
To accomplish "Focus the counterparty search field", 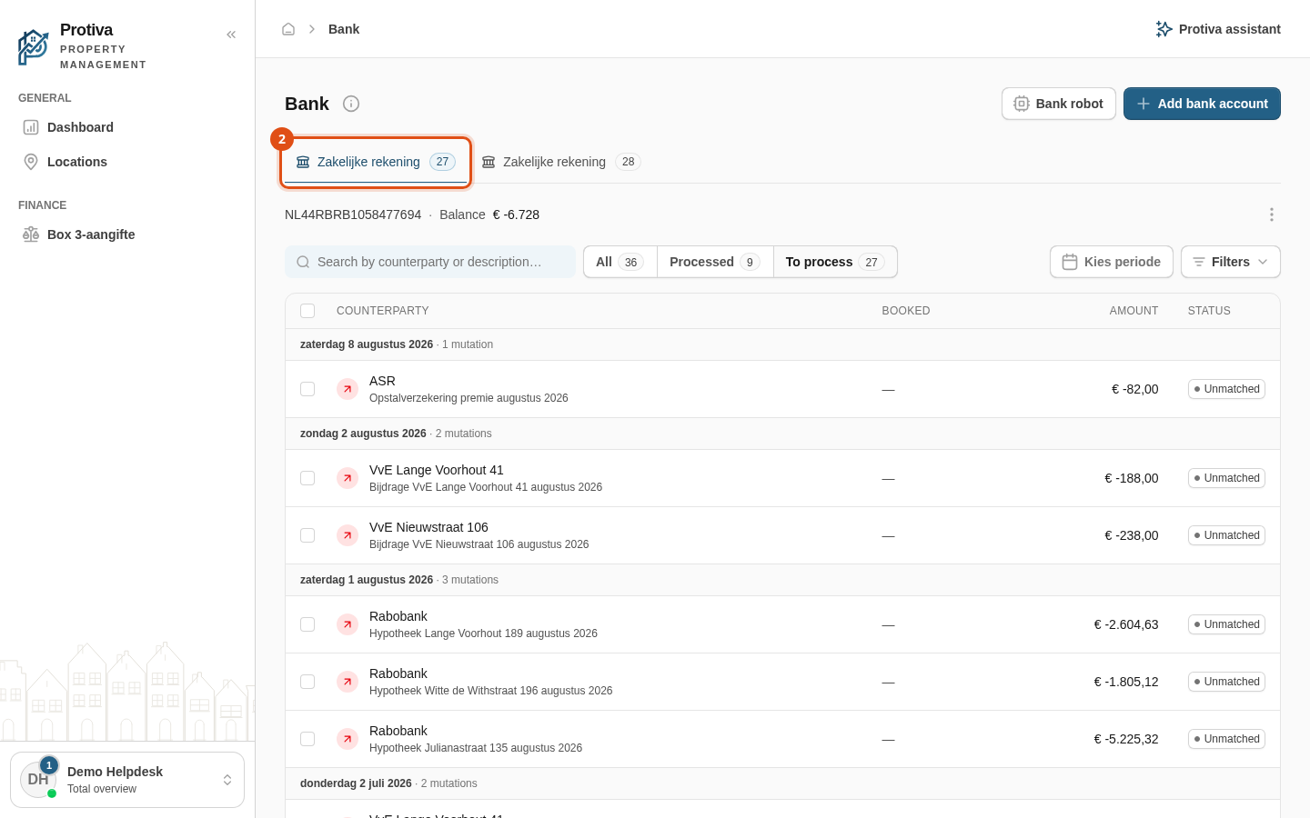I will click(430, 262).
